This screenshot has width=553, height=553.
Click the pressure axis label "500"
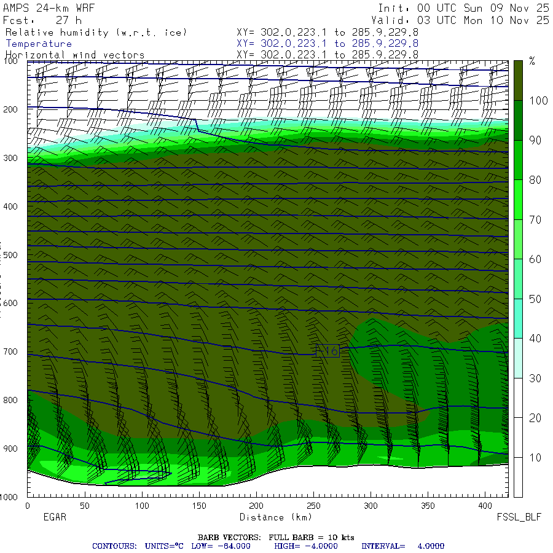tap(10, 254)
